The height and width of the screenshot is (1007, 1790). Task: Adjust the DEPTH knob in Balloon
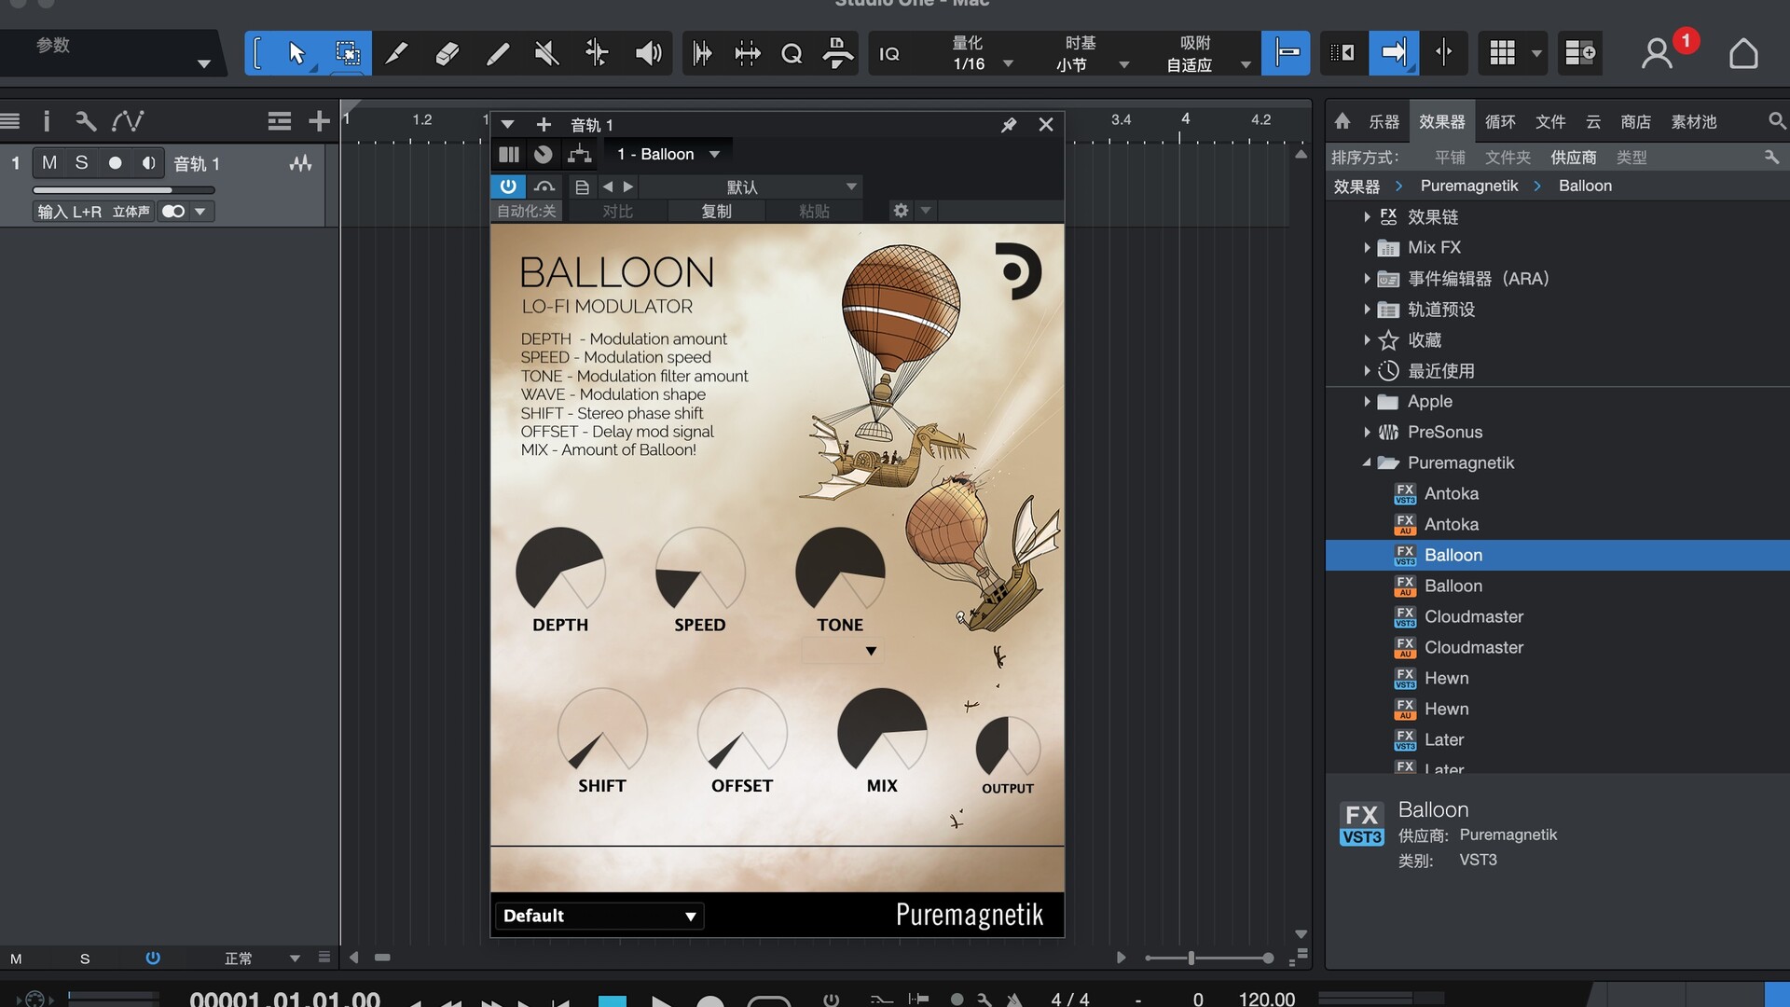click(x=560, y=571)
